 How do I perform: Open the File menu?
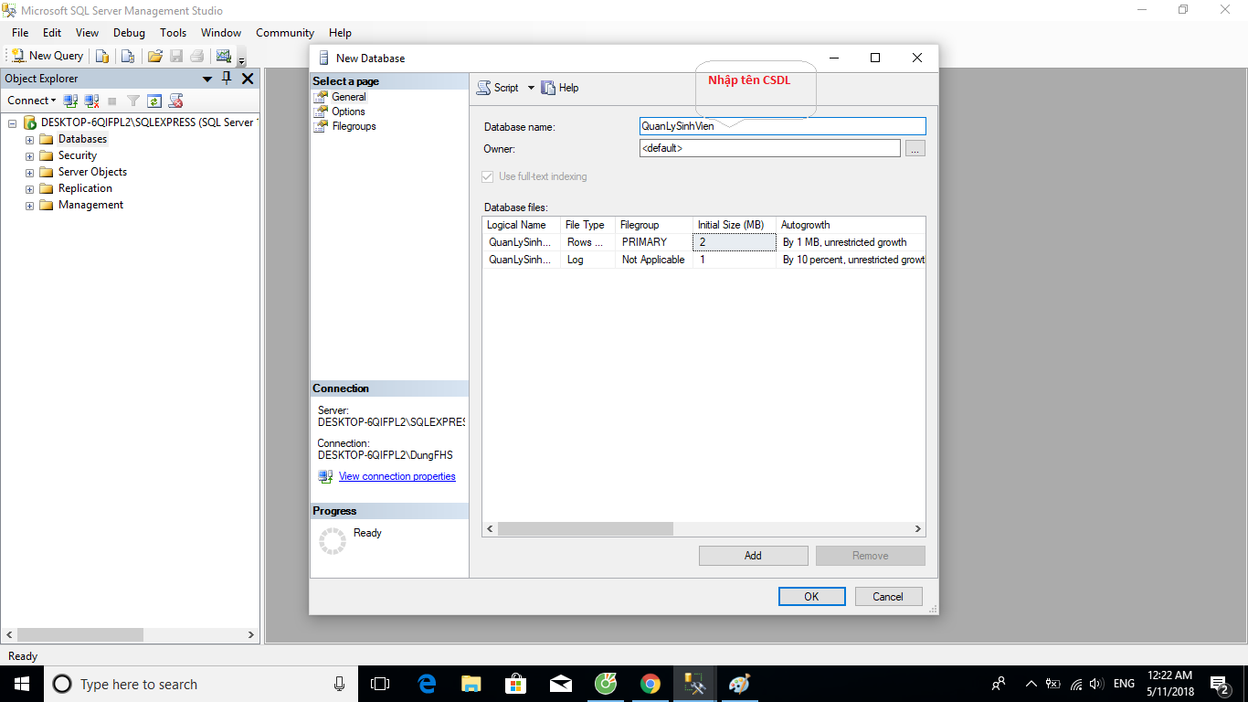(20, 32)
